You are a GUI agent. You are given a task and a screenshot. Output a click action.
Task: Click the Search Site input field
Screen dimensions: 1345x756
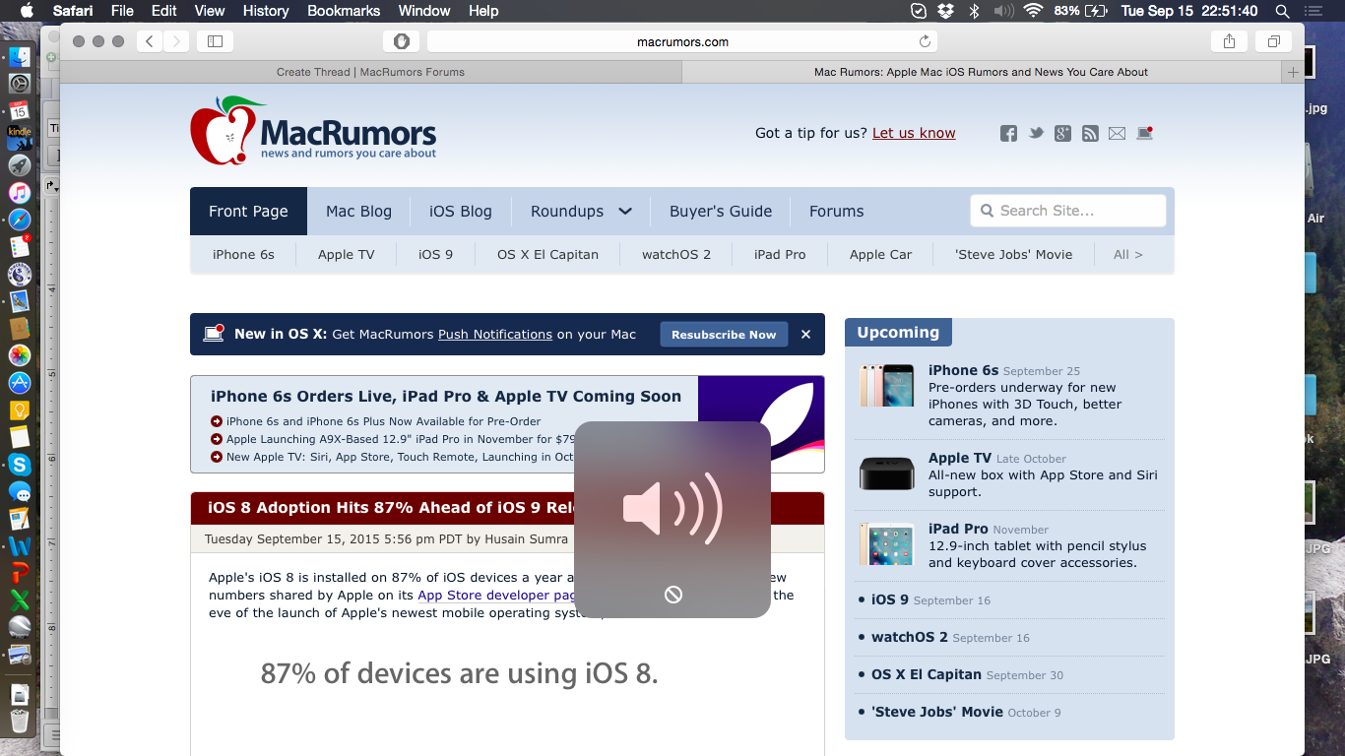click(x=1068, y=211)
